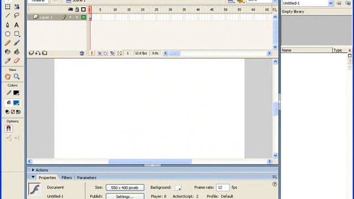
Task: Open the stage zoom dropdown
Action: (x=275, y=1)
